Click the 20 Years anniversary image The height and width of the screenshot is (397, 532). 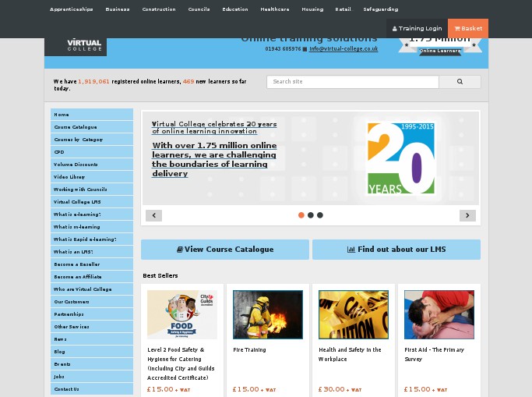[x=400, y=158]
